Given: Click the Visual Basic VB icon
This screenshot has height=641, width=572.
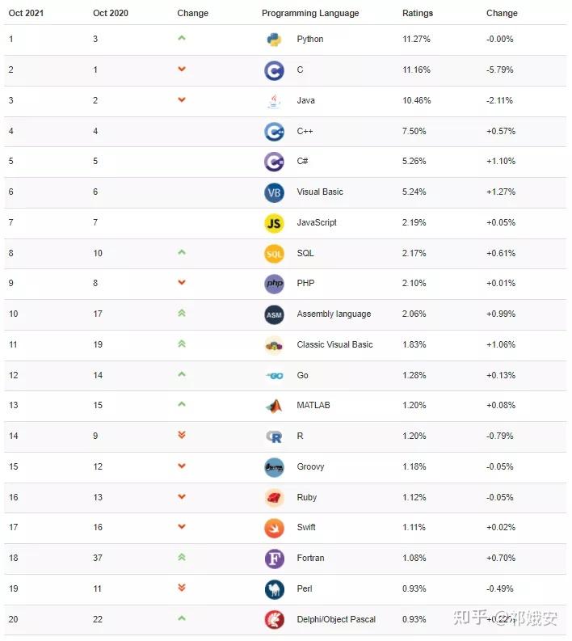Looking at the screenshot, I should [274, 192].
